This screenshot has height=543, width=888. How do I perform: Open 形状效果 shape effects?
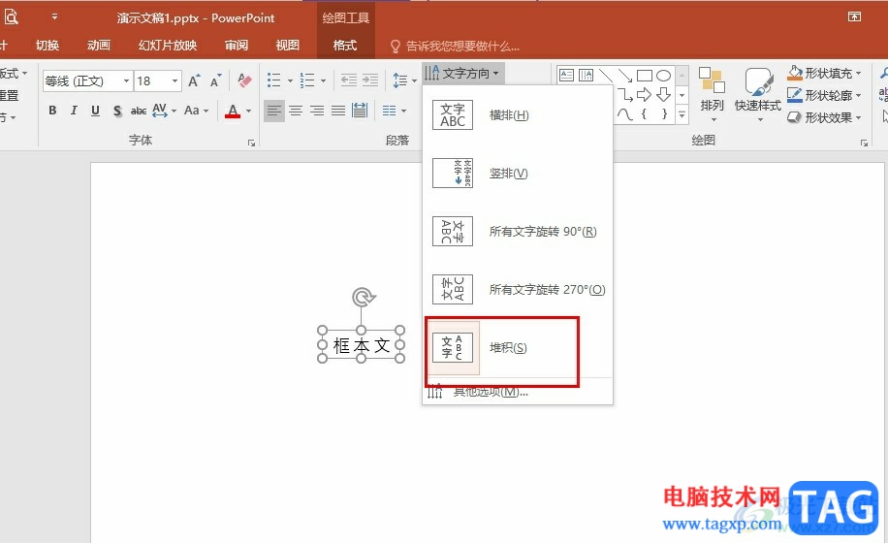[x=825, y=117]
